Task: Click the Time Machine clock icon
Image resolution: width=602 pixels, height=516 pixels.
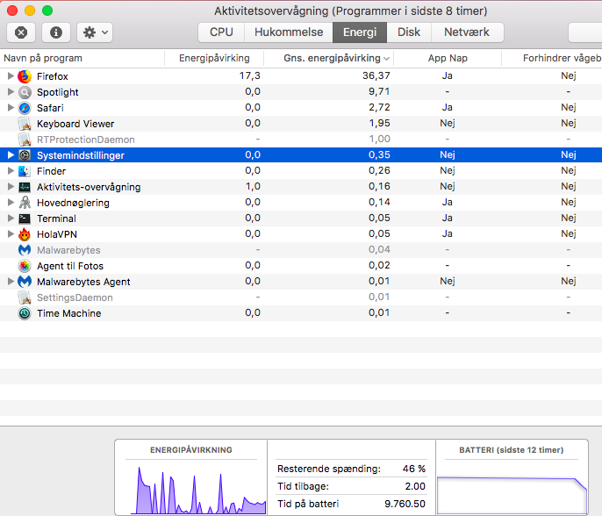Action: [x=25, y=313]
